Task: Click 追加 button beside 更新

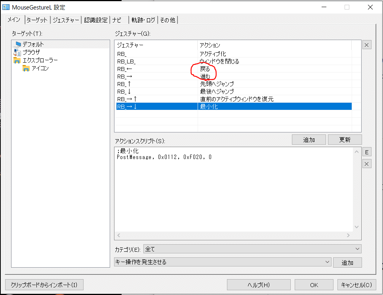Action: click(309, 140)
